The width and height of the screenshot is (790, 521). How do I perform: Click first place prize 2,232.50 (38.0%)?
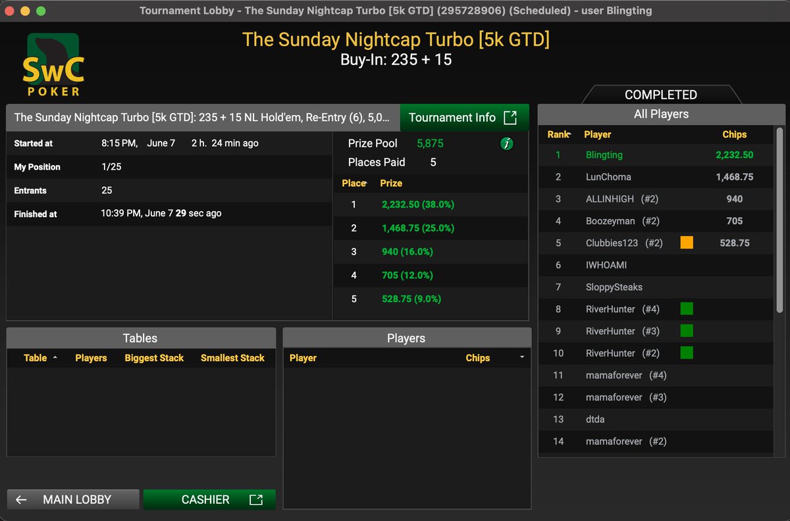[418, 205]
